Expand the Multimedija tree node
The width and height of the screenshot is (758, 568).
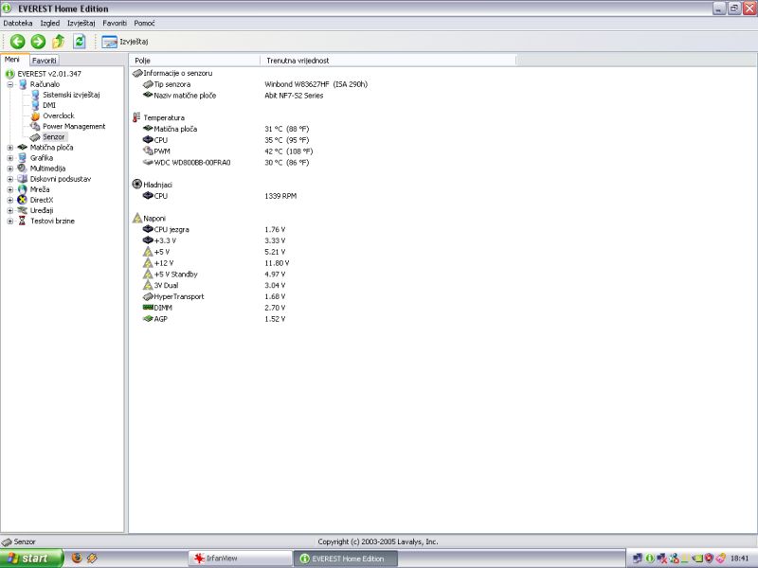[10, 169]
